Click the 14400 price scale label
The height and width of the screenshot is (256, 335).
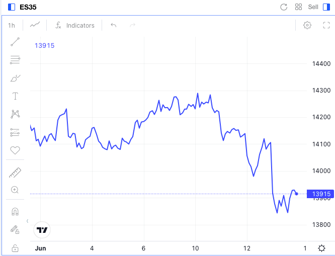point(321,64)
